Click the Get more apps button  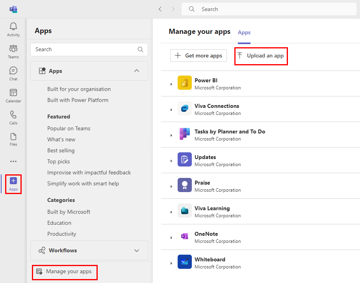tap(198, 55)
